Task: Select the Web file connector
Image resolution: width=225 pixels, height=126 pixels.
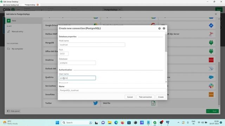Action: [x=129, y=103]
